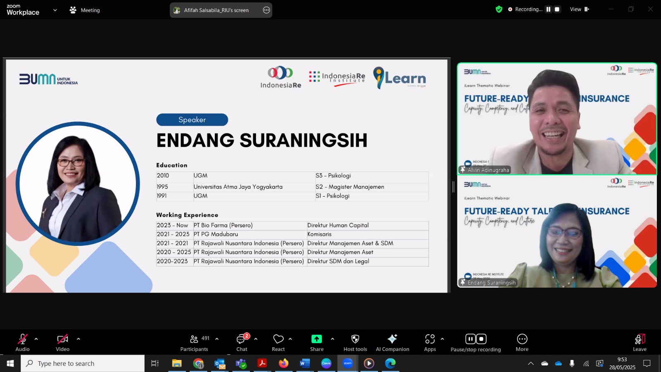Open the Apps icon
The height and width of the screenshot is (372, 661).
click(430, 343)
